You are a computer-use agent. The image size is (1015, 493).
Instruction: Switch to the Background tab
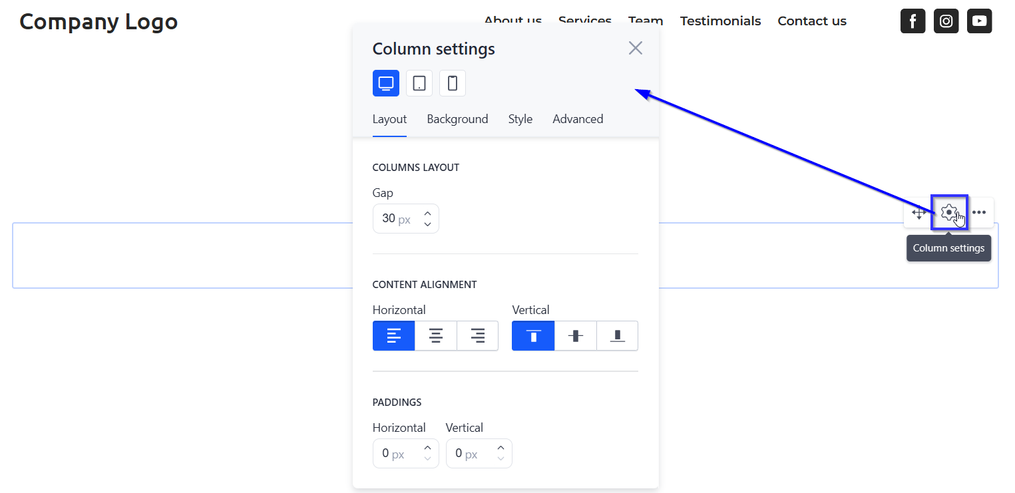[x=457, y=119]
